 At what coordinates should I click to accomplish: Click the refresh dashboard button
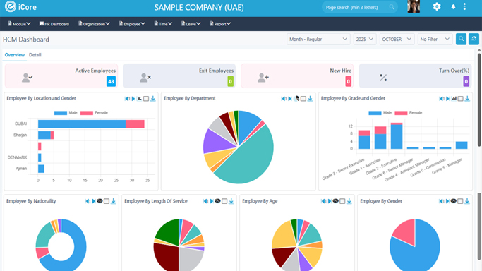coord(474,39)
